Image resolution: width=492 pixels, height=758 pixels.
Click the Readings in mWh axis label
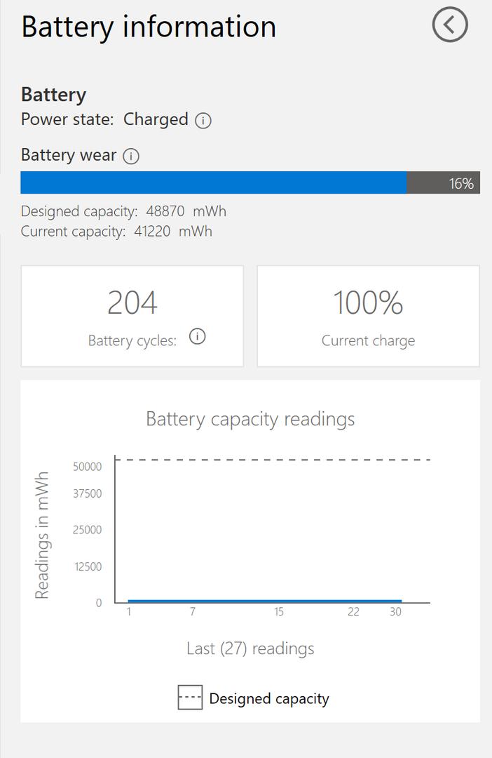point(42,536)
